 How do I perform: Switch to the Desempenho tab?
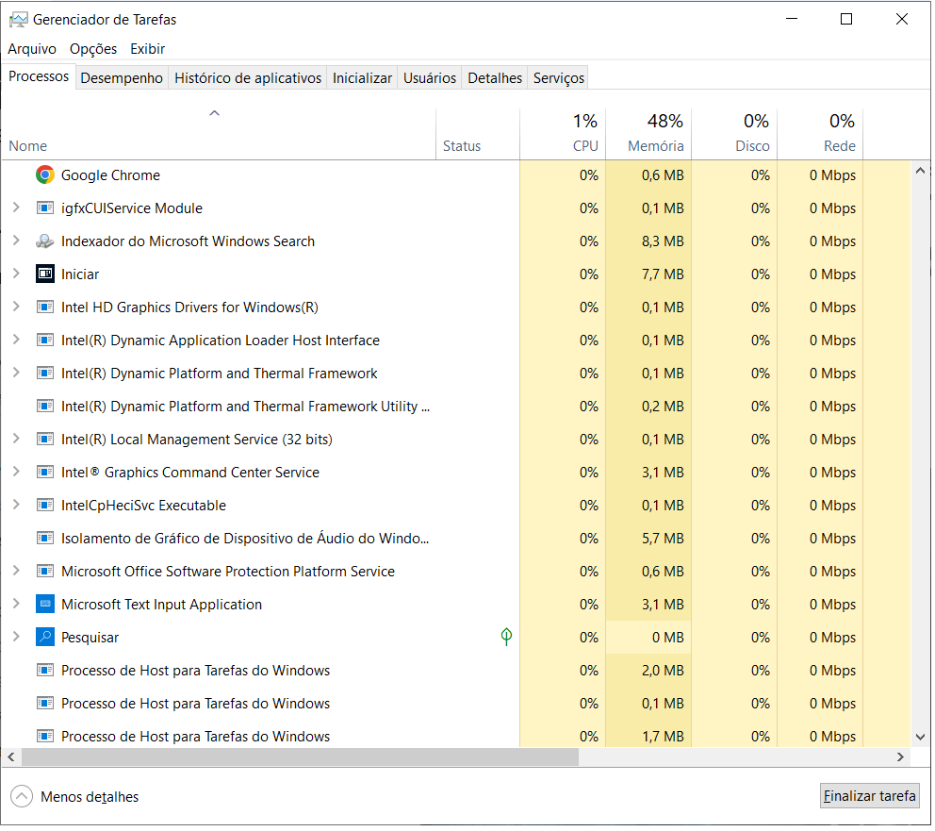122,78
